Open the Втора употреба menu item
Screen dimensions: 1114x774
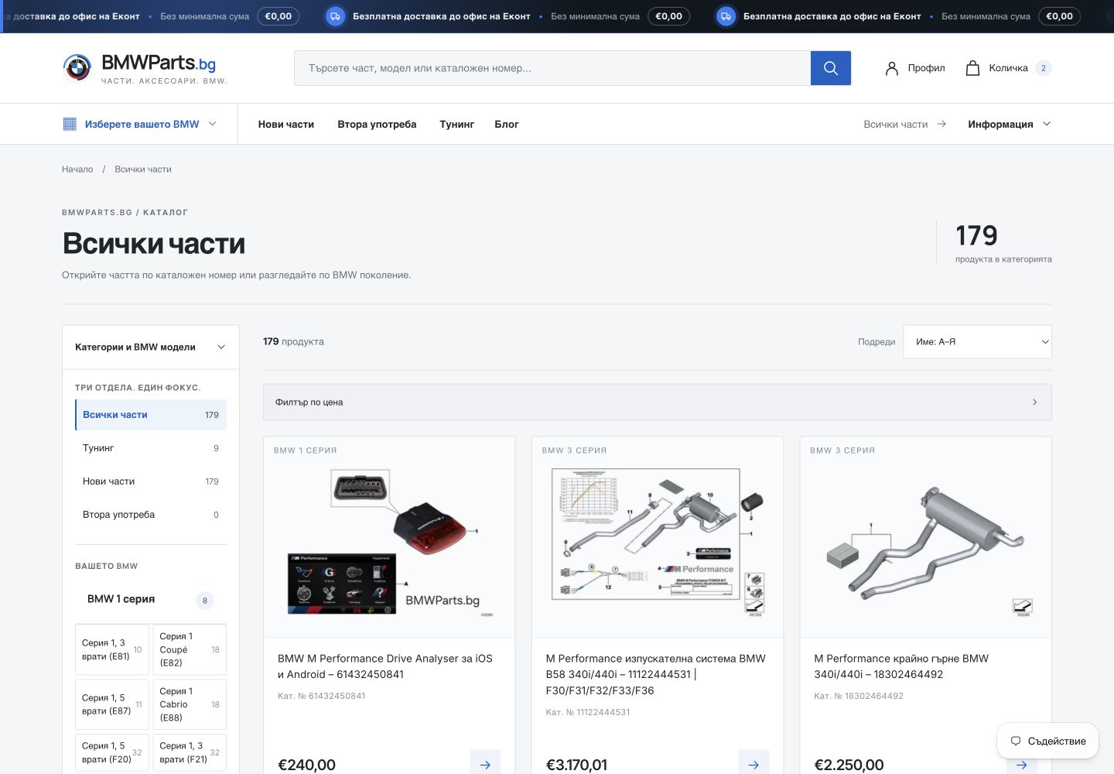coord(377,124)
